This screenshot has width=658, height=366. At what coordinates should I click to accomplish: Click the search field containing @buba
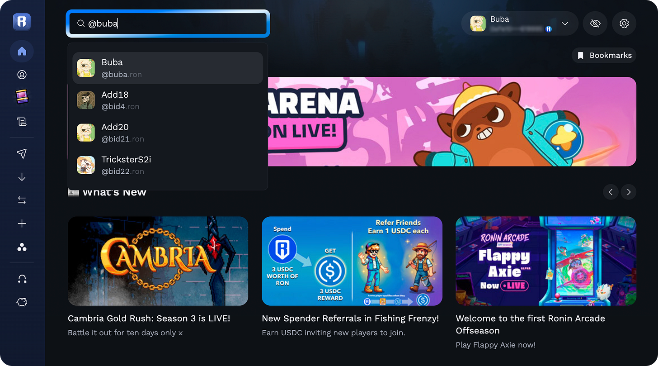pos(168,24)
